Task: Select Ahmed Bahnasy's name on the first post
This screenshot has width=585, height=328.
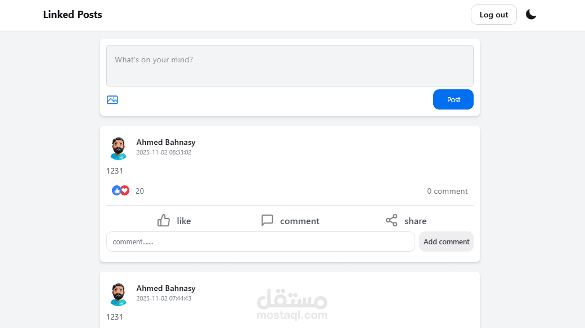Action: pos(166,142)
